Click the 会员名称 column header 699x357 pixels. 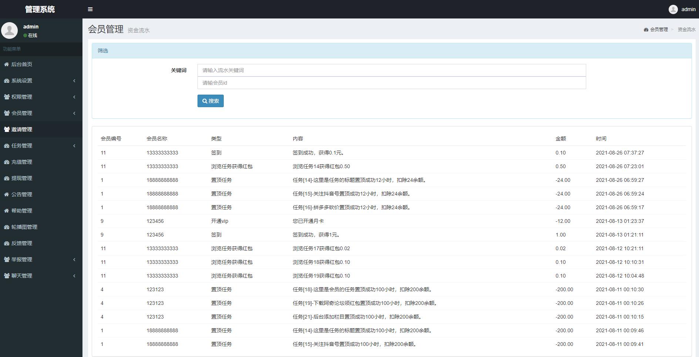coord(157,139)
